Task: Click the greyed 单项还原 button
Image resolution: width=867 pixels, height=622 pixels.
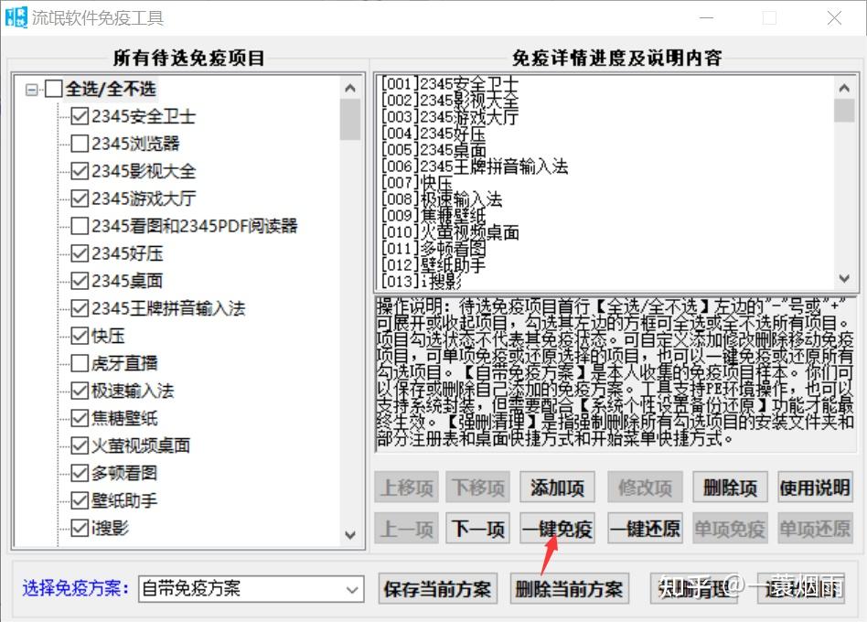Action: [815, 529]
